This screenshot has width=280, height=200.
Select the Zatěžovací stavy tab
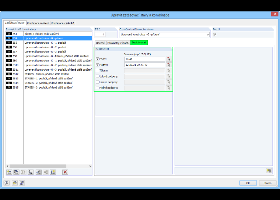15,23
